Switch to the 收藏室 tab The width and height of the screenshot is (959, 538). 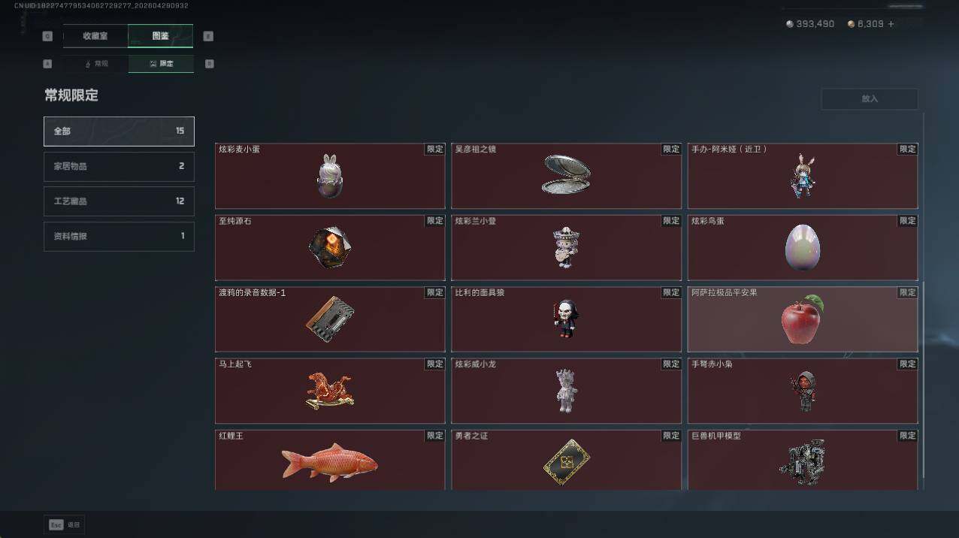point(95,36)
